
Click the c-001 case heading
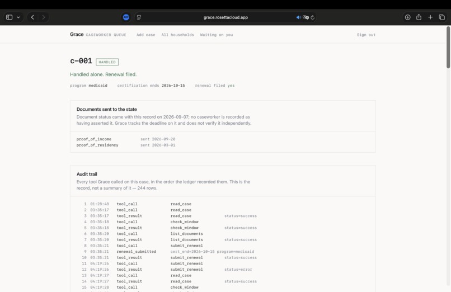pos(81,61)
